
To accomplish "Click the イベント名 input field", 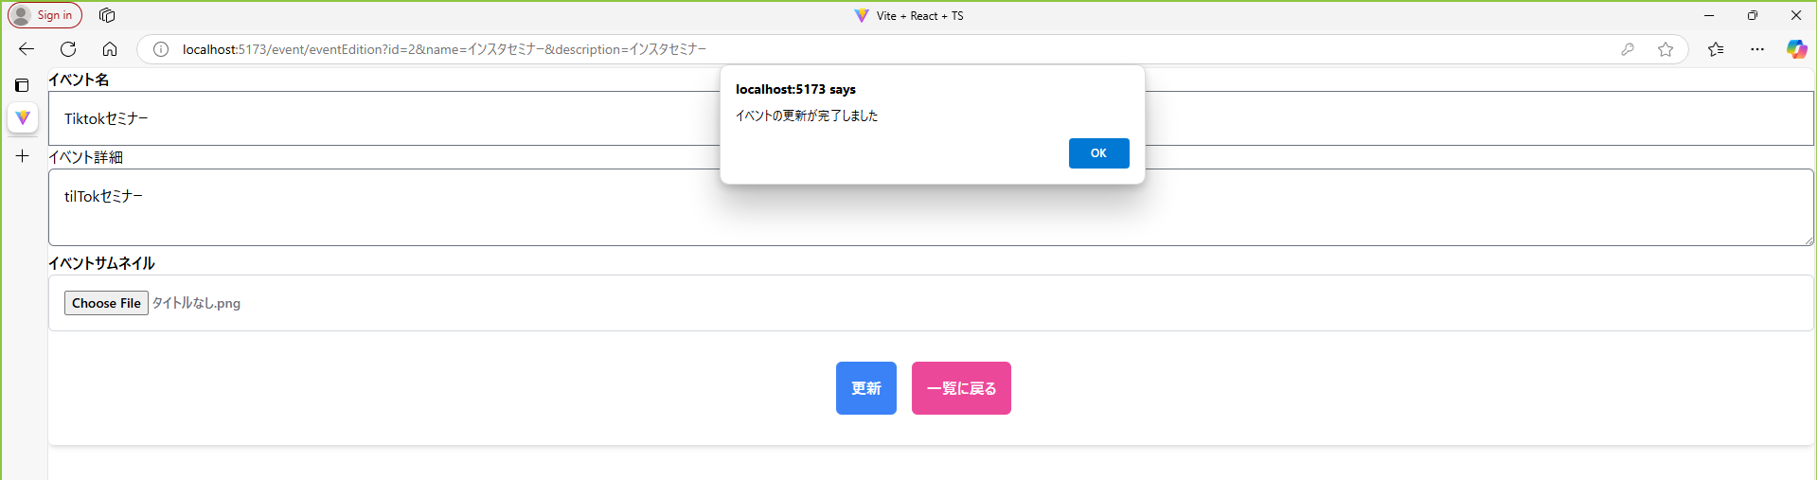I will click(x=931, y=118).
